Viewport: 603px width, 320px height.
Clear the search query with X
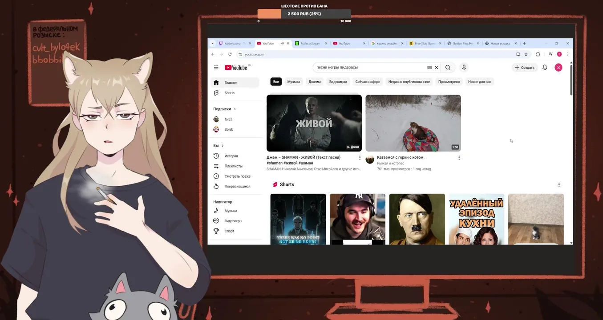[x=437, y=68]
